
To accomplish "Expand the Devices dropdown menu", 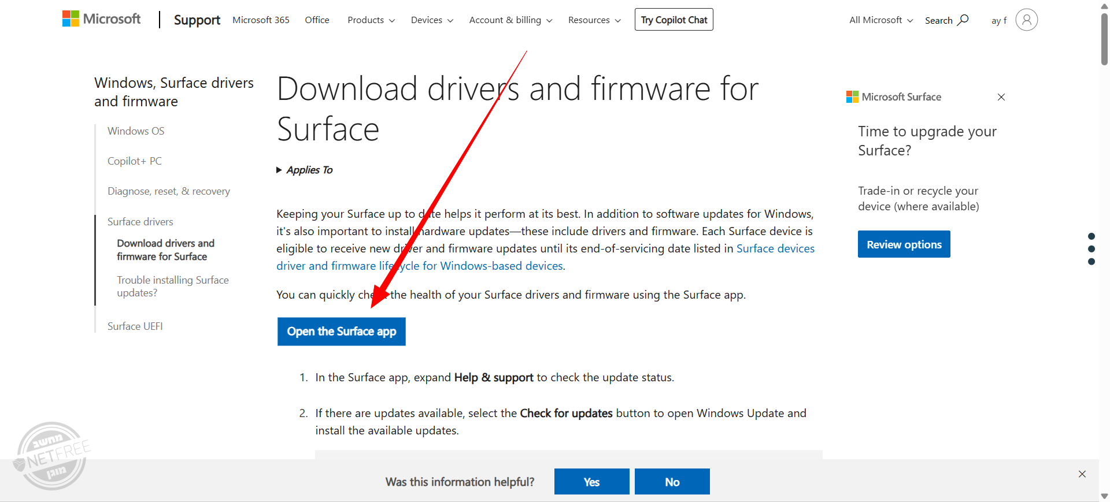I will pos(431,20).
